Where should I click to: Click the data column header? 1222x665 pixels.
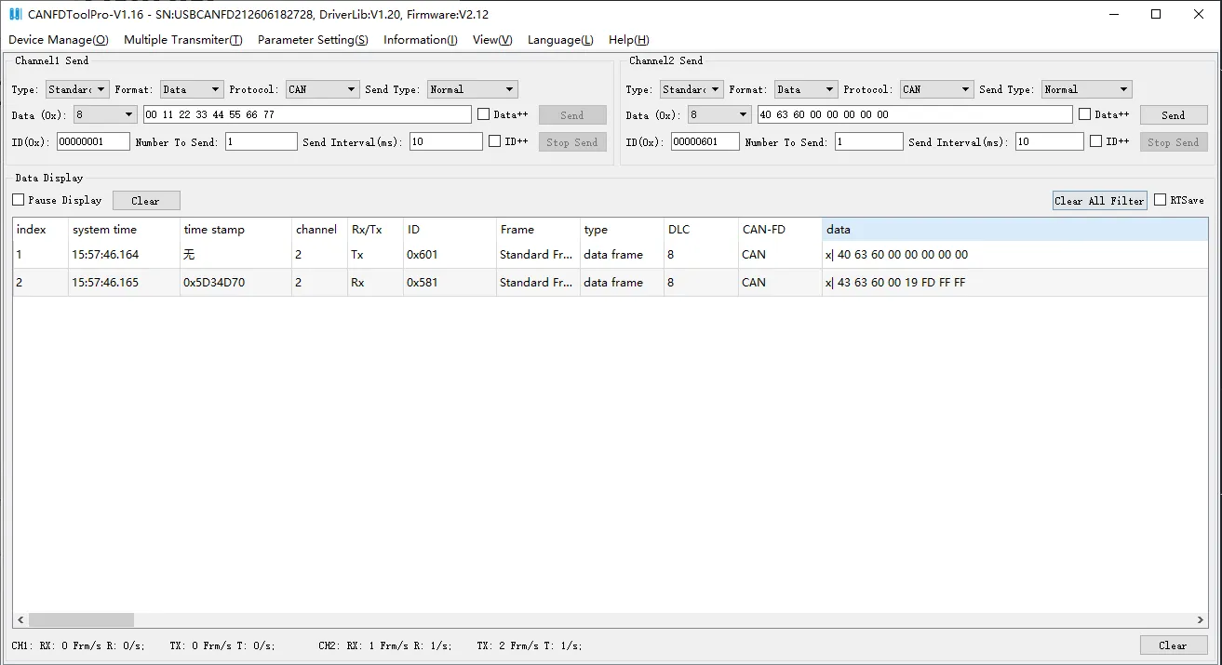pos(1015,229)
